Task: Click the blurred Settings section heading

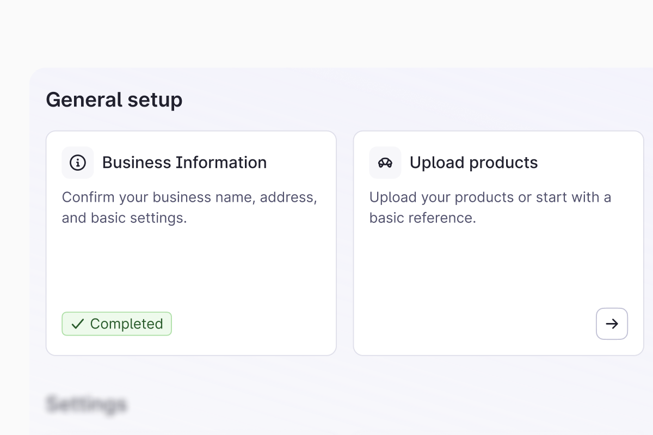Action: coord(87,404)
